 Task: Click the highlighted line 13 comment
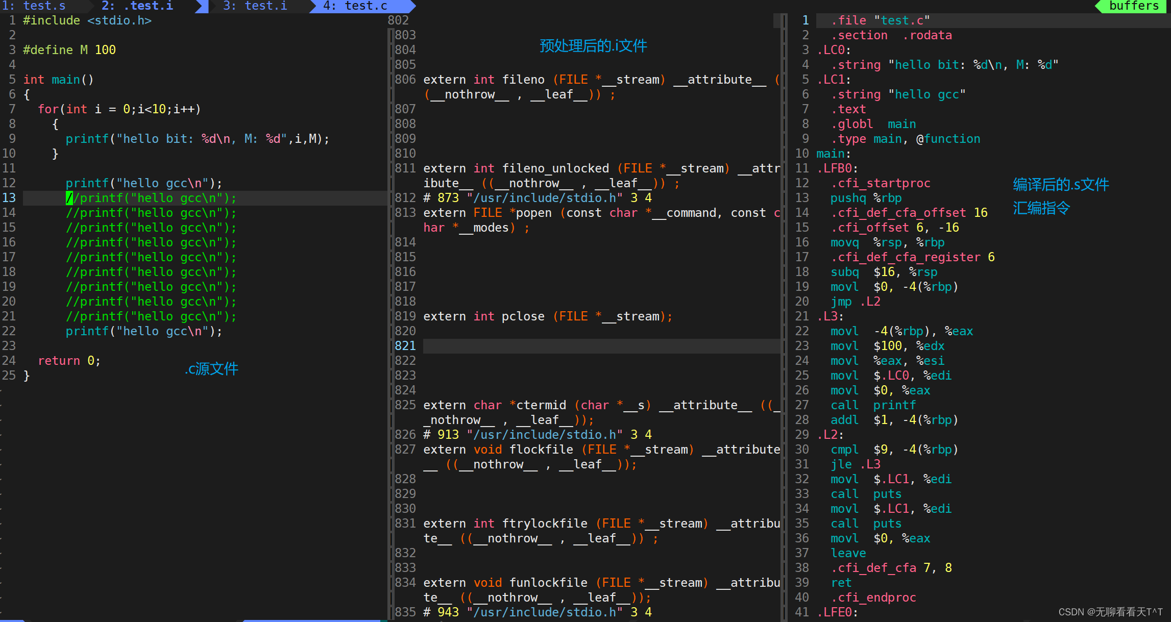coord(151,198)
